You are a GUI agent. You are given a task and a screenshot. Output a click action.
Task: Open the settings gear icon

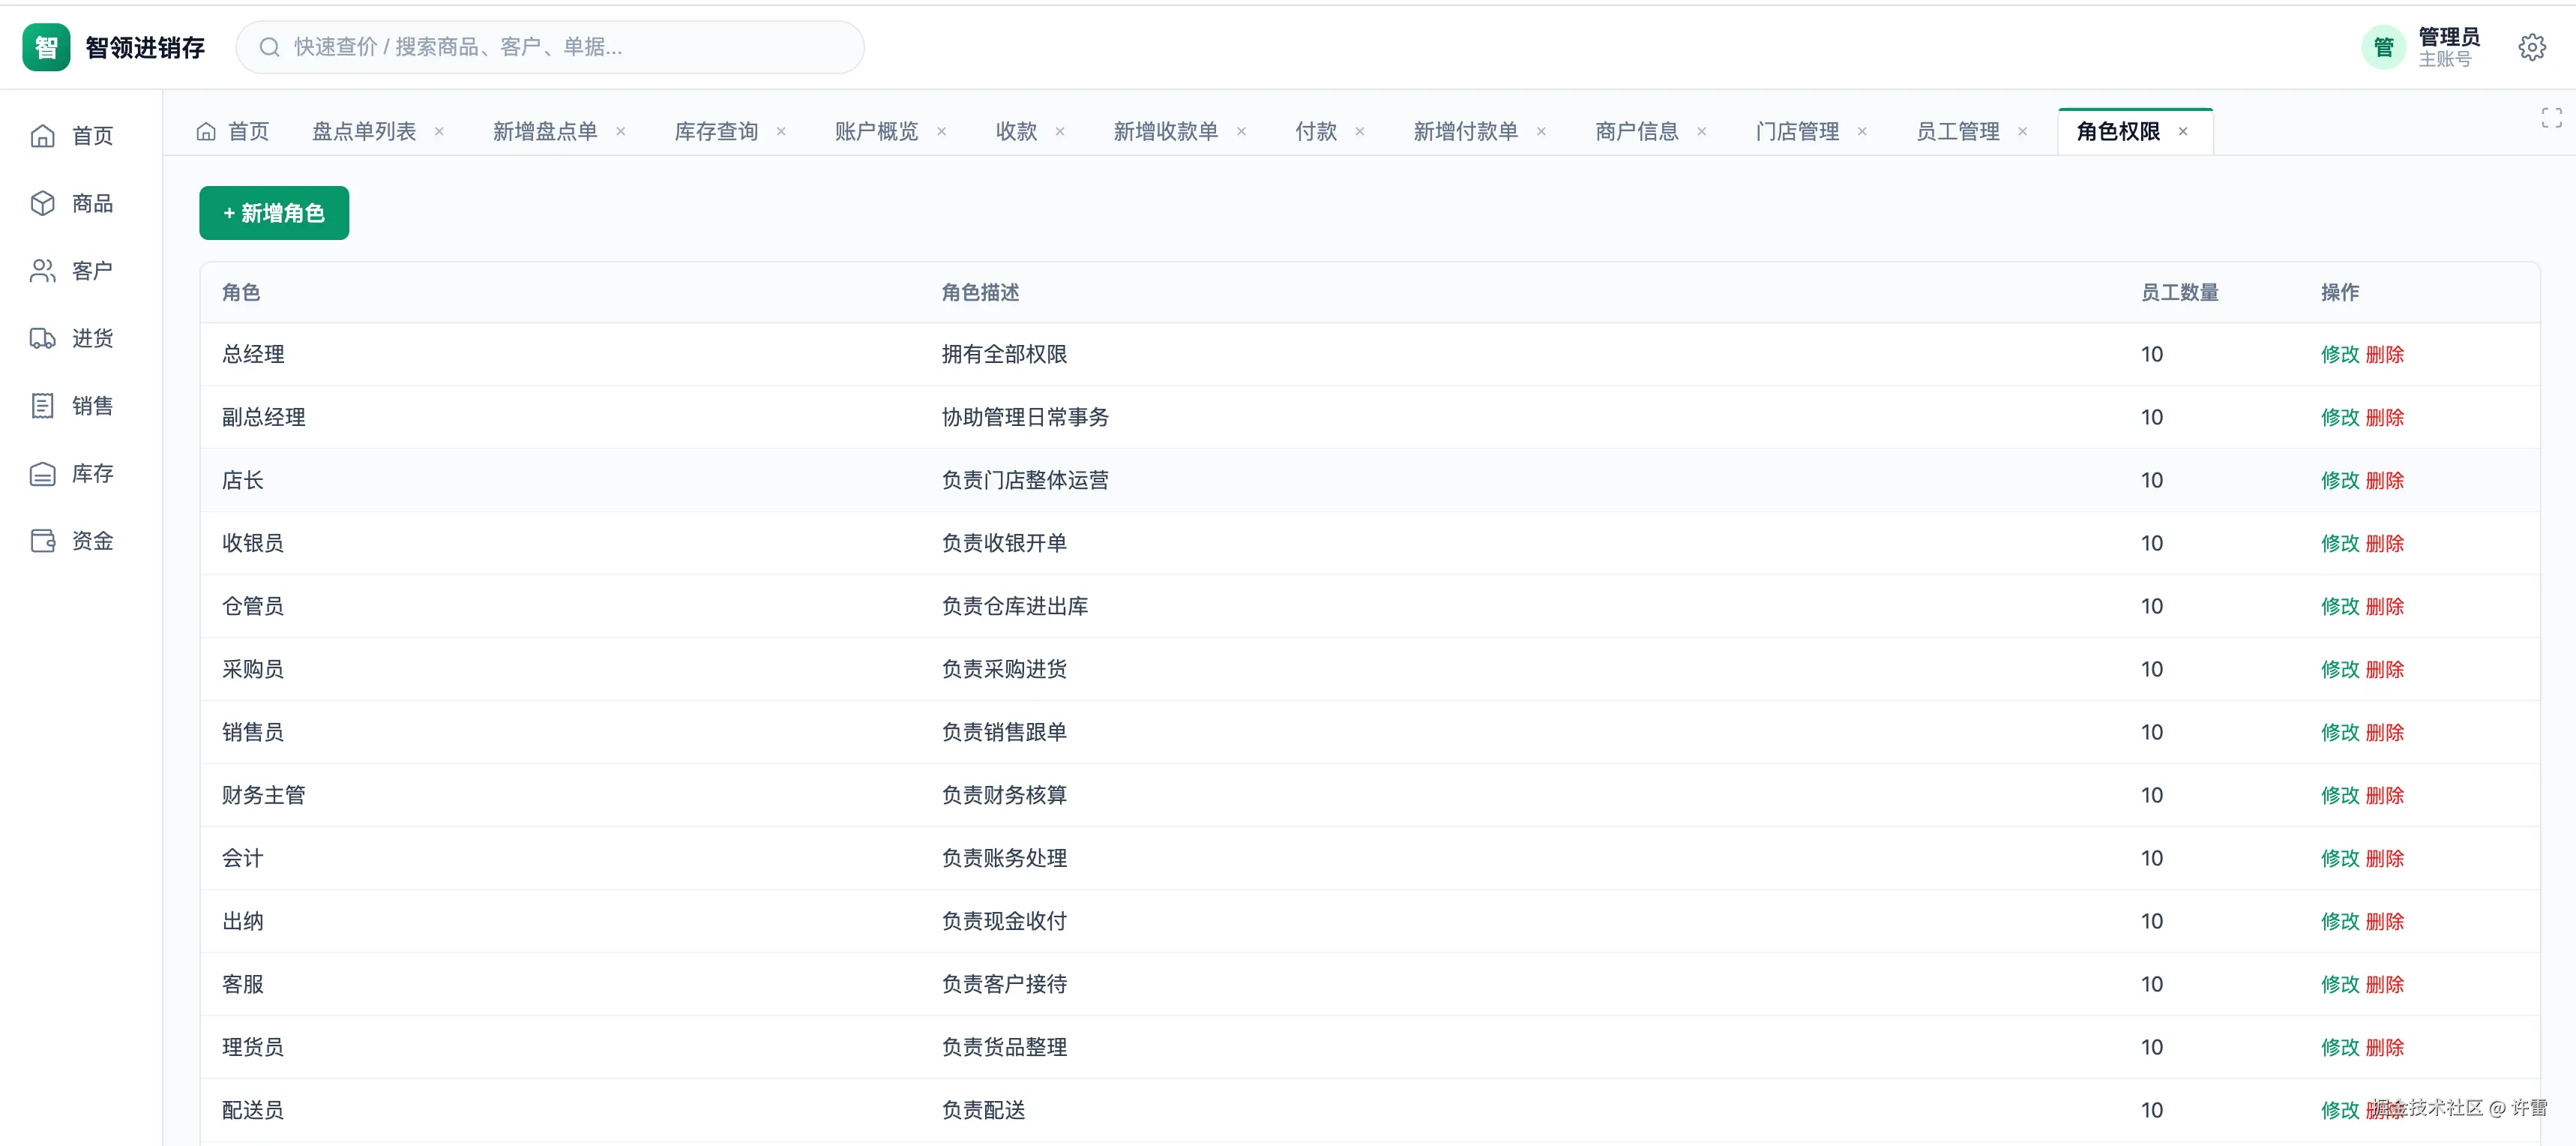(x=2531, y=47)
